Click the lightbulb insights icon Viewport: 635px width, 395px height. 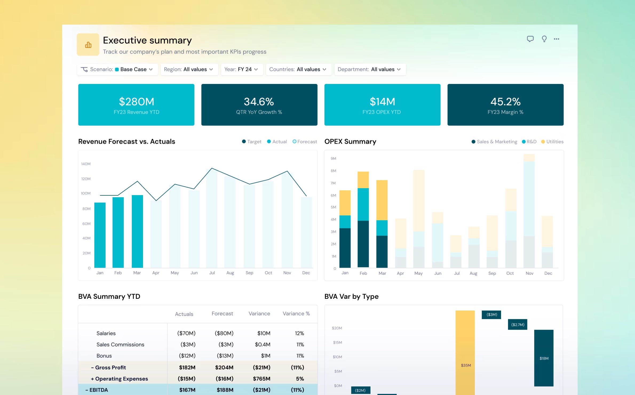tap(544, 39)
